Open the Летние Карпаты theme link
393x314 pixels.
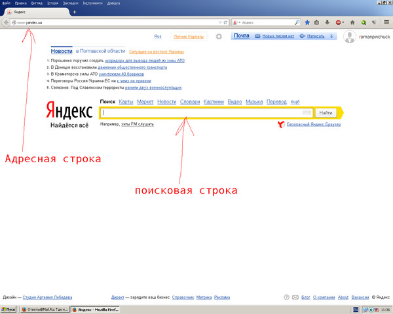tap(189, 37)
